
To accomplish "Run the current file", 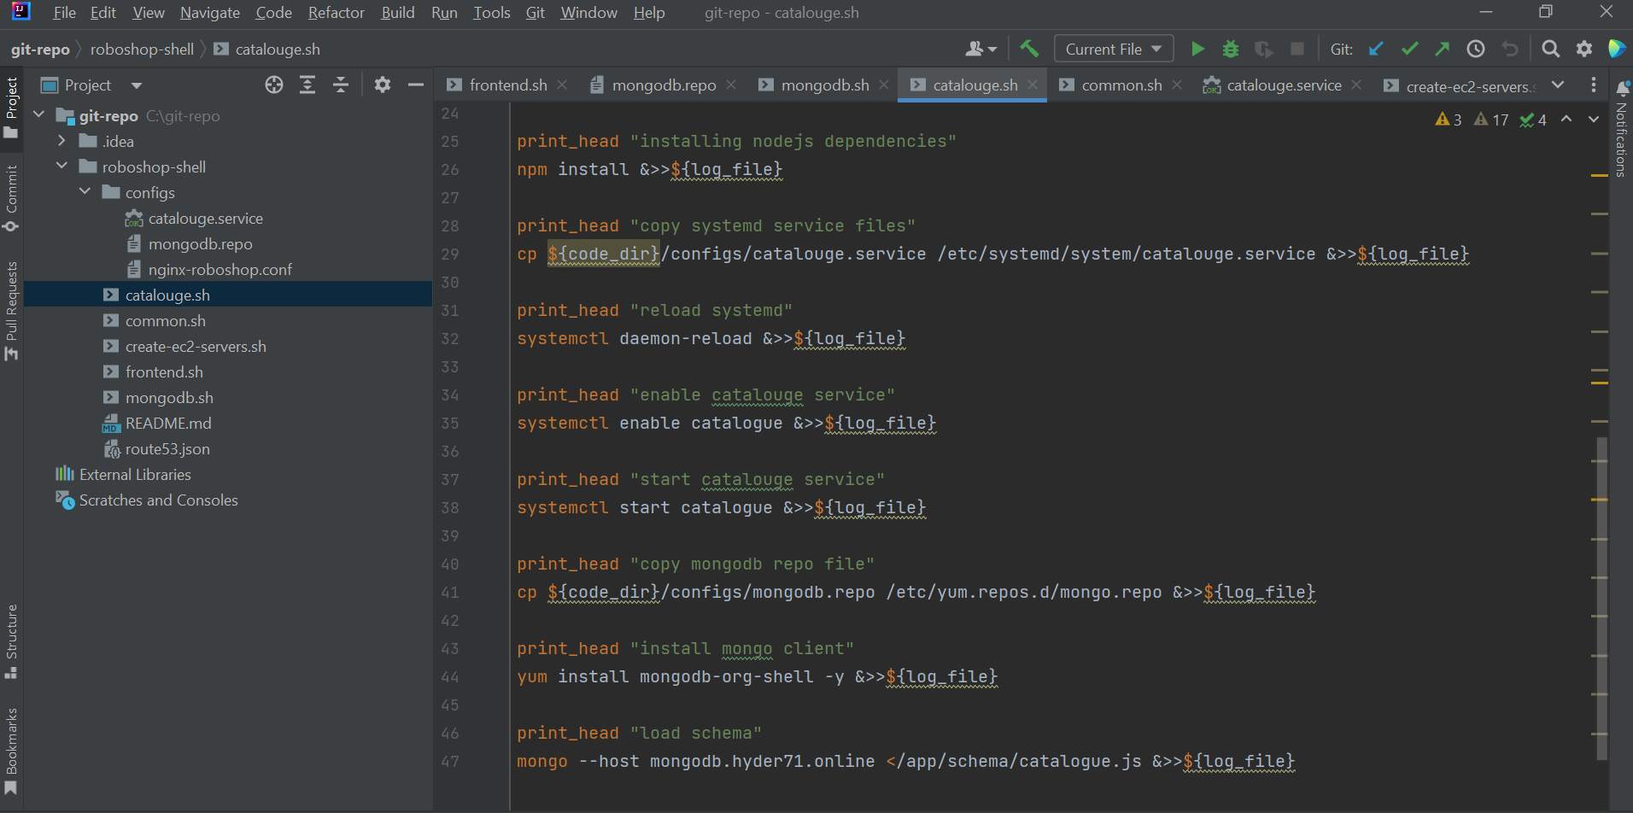I will (x=1197, y=49).
